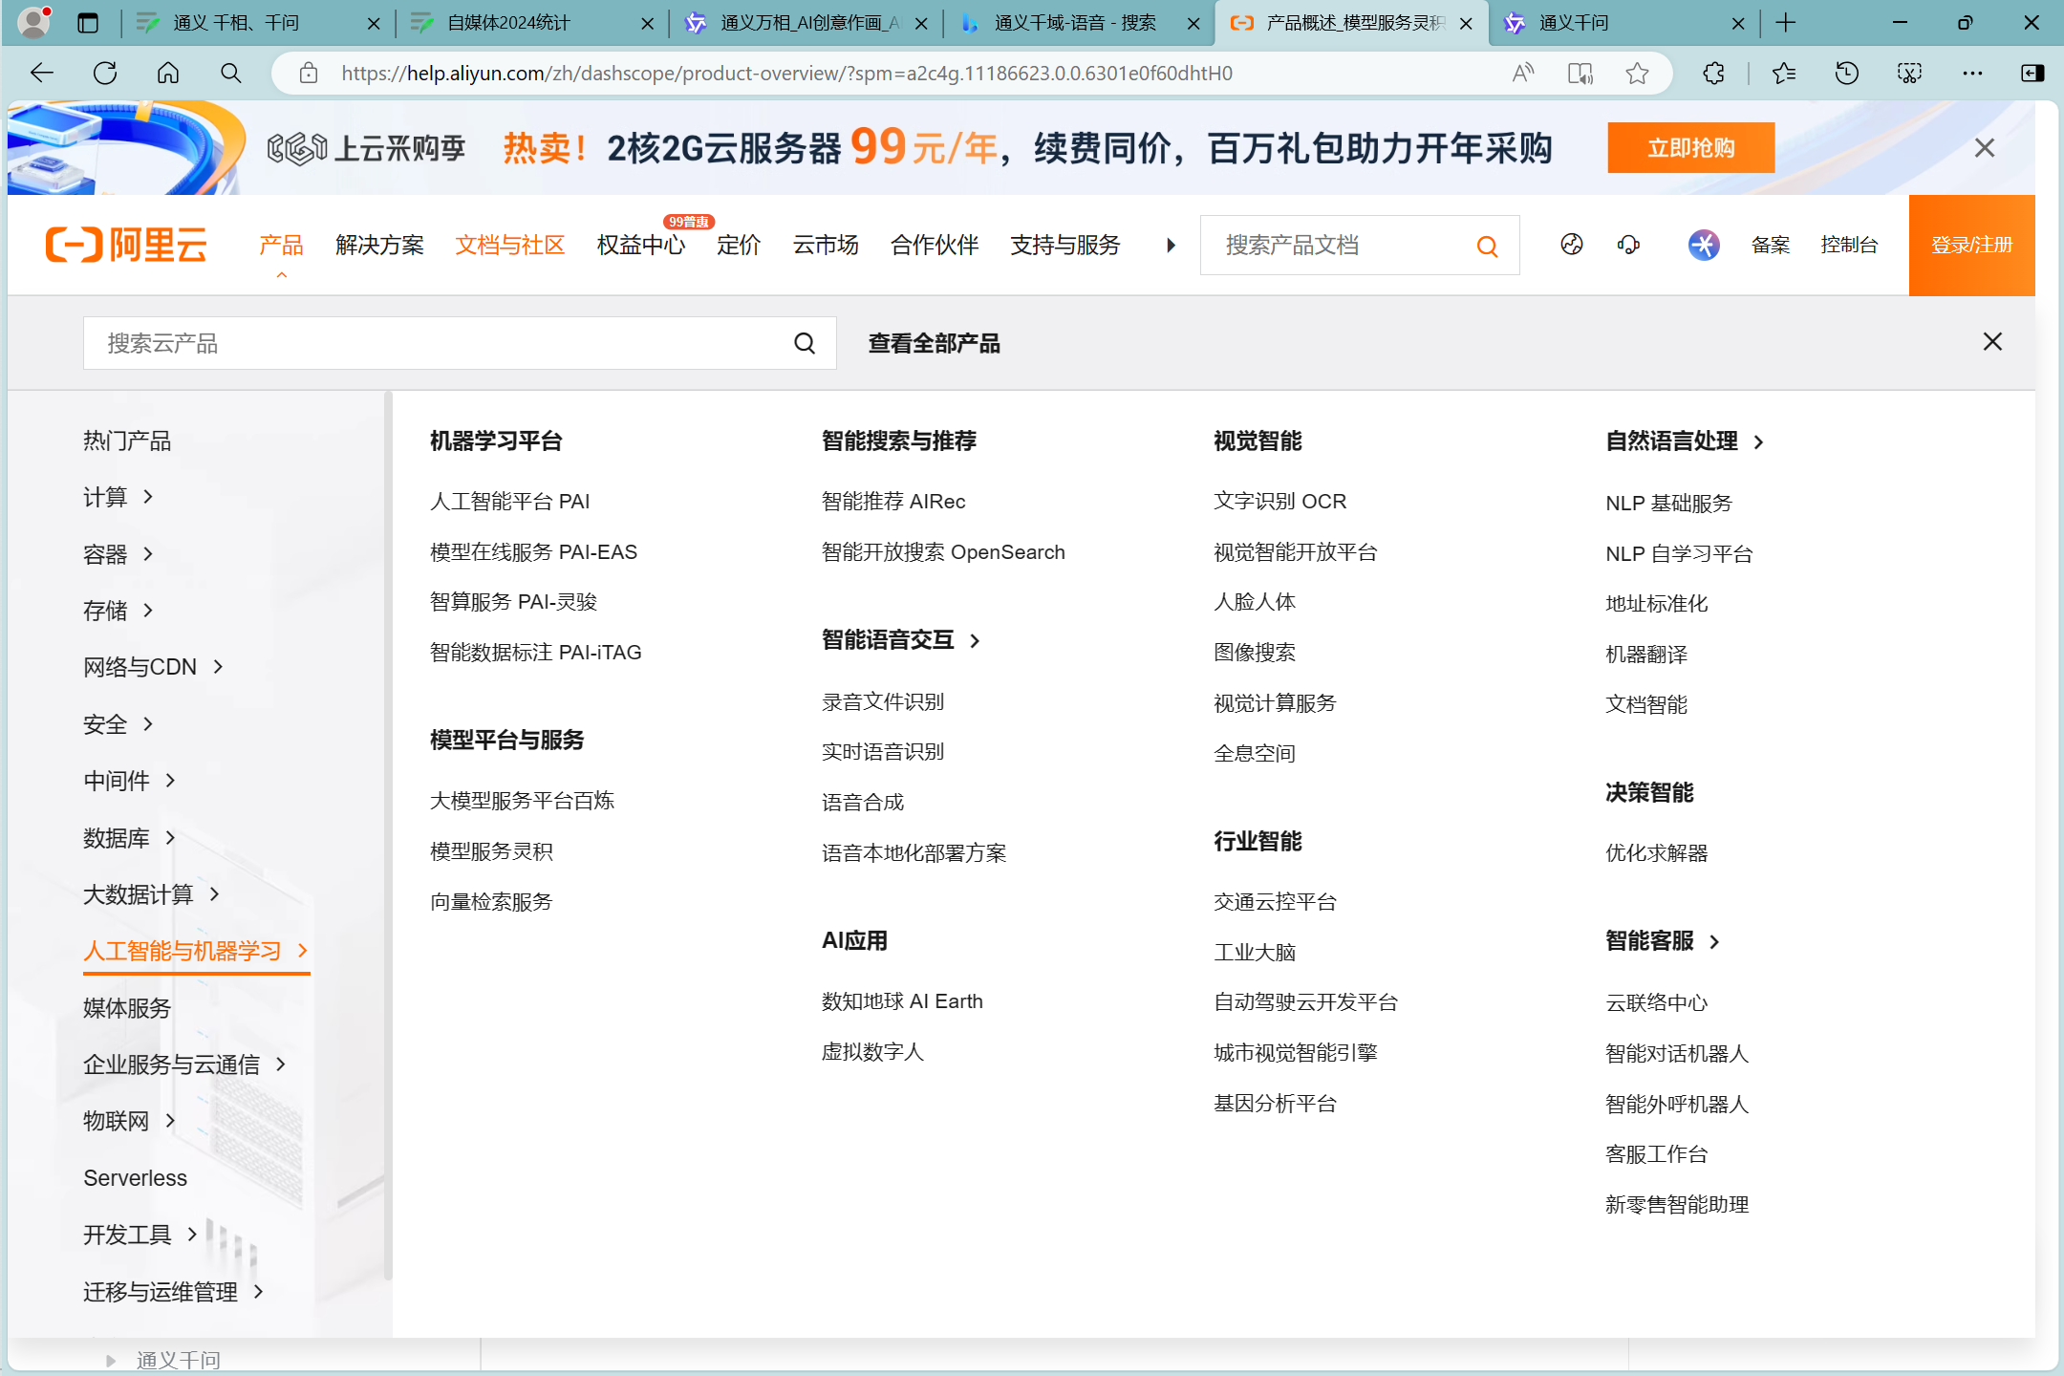The width and height of the screenshot is (2064, 1376).
Task: Open 控制台 link in header
Action: click(x=1848, y=245)
